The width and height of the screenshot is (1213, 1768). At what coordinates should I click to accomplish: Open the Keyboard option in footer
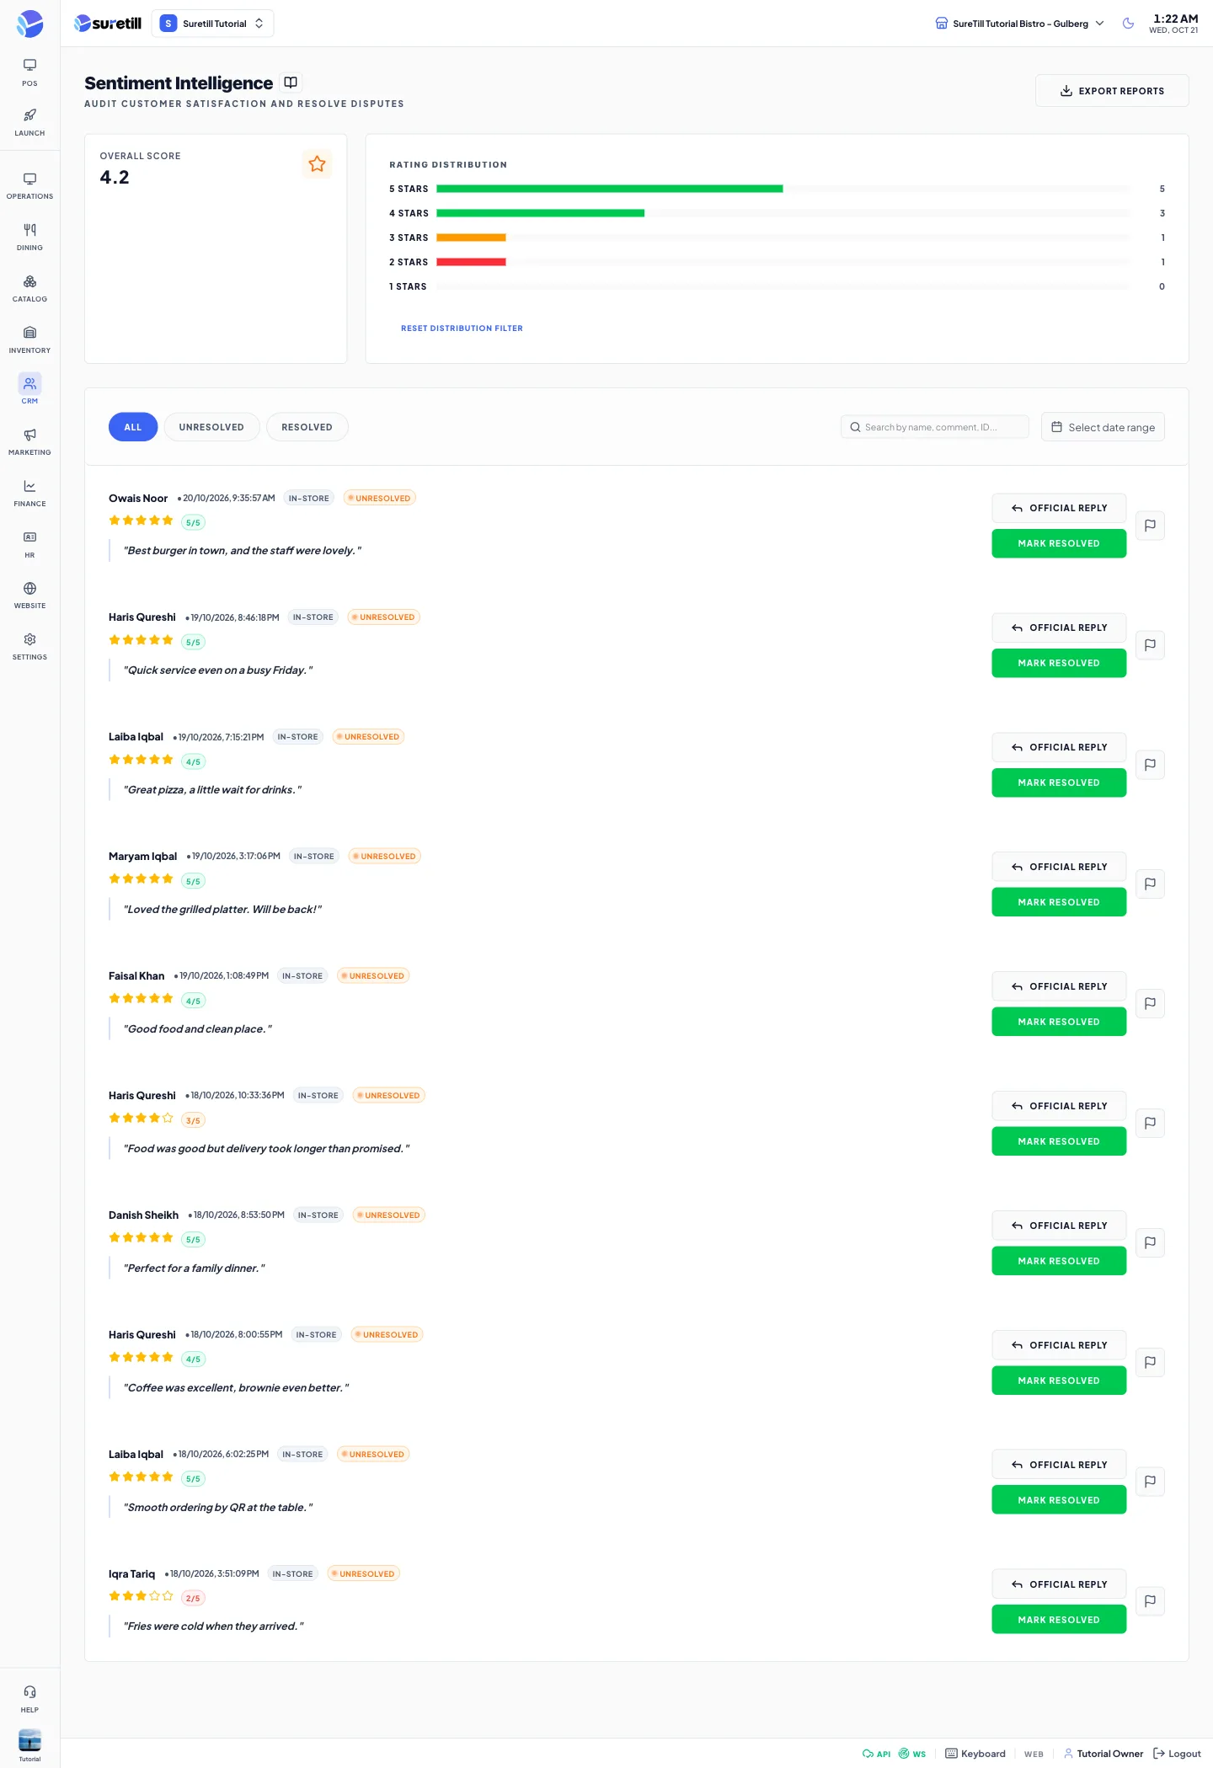coord(975,1754)
